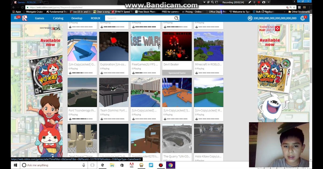Stop the Bandicam recording with red button
The width and height of the screenshot is (323, 169).
coord(259,2)
